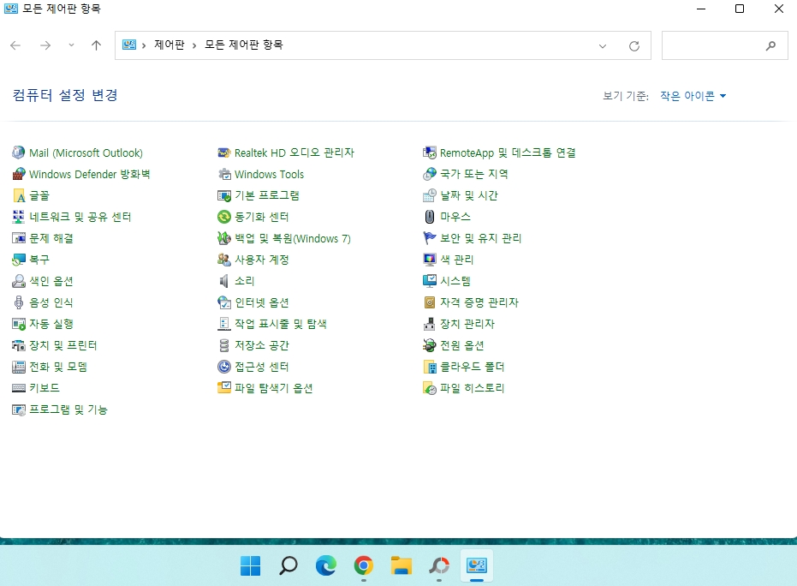Open taskbar Search magnifier
The height and width of the screenshot is (586, 797).
click(x=288, y=565)
